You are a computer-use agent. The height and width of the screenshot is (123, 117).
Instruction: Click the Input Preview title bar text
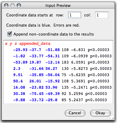(58, 5)
